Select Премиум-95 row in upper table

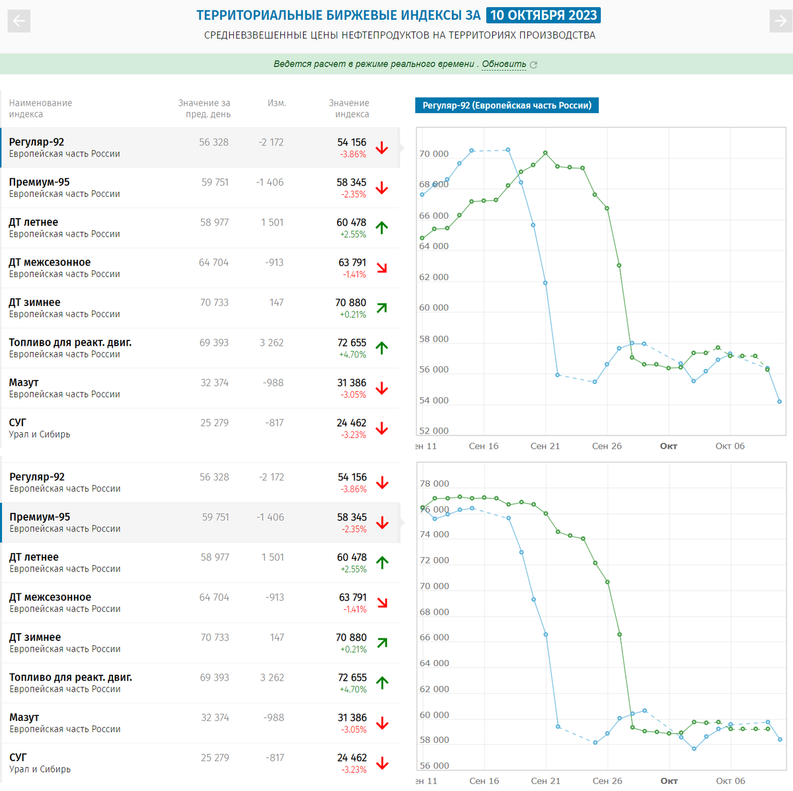click(200, 188)
